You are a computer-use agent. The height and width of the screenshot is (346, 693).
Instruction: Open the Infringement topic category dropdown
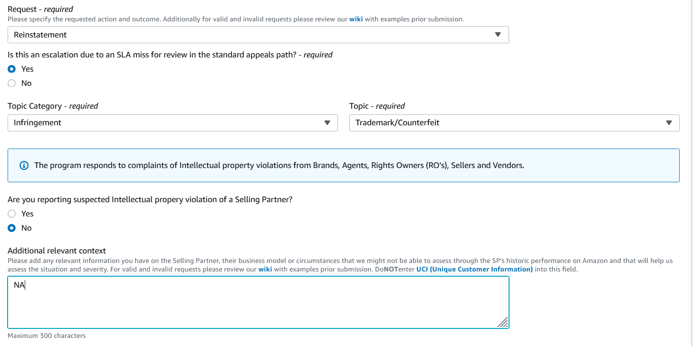173,122
